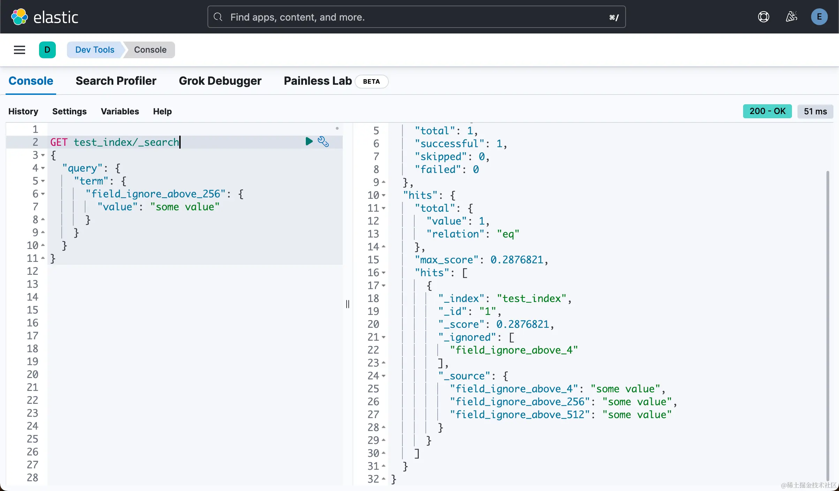Open the wrench request options icon

pos(323,142)
